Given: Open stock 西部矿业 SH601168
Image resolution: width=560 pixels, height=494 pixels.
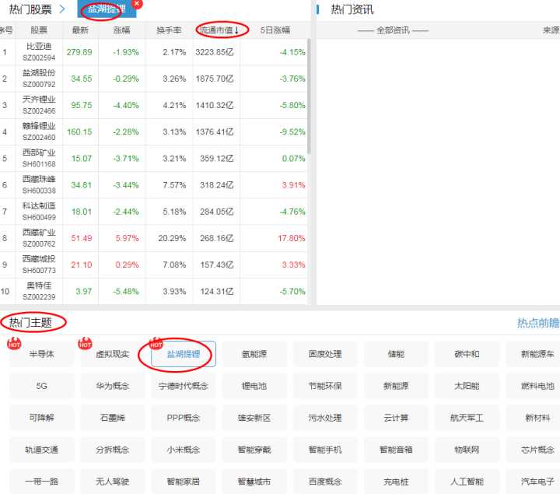Looking at the screenshot, I should [39, 158].
